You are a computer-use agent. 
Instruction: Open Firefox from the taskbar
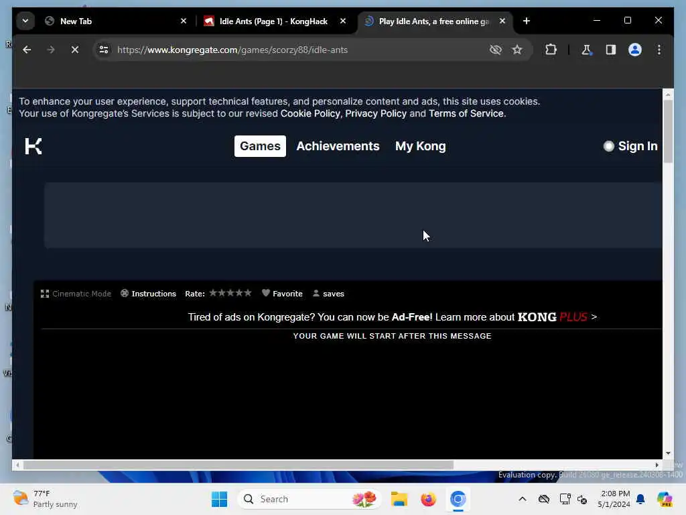click(x=428, y=499)
